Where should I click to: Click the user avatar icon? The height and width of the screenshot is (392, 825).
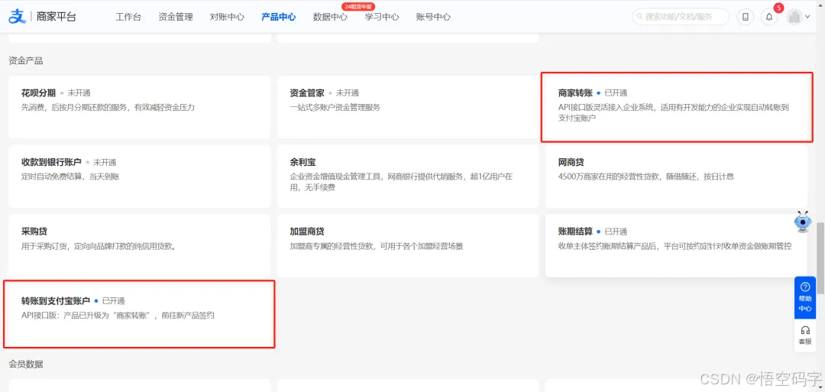click(x=794, y=16)
